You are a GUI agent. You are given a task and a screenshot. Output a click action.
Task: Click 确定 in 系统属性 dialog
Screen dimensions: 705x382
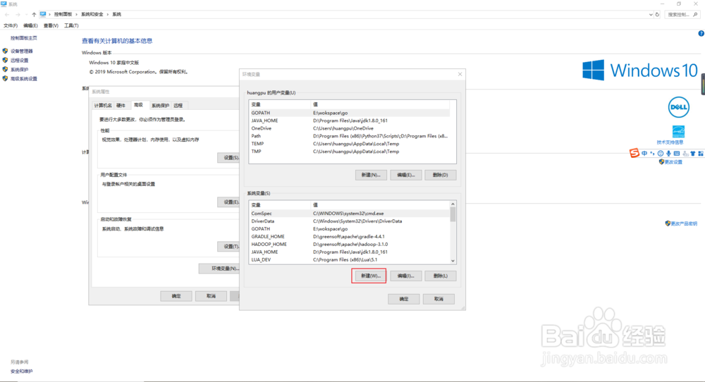click(x=176, y=296)
